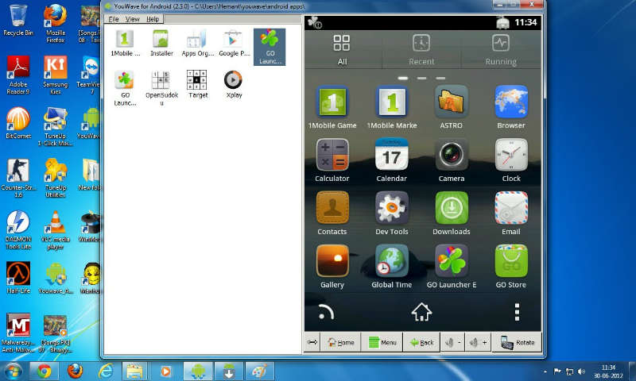Decrease volume with the minus speaker button
Screen dimensions: 636x381
(452, 342)
